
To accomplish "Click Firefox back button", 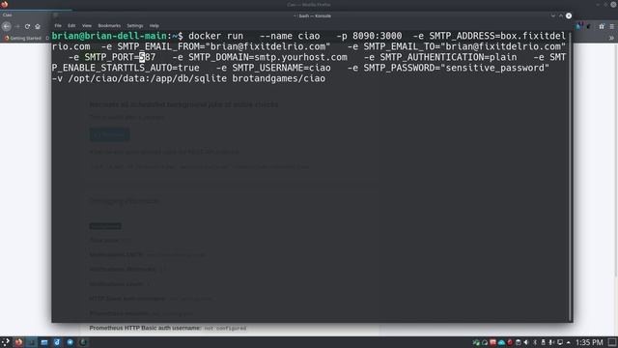I will [7, 26].
